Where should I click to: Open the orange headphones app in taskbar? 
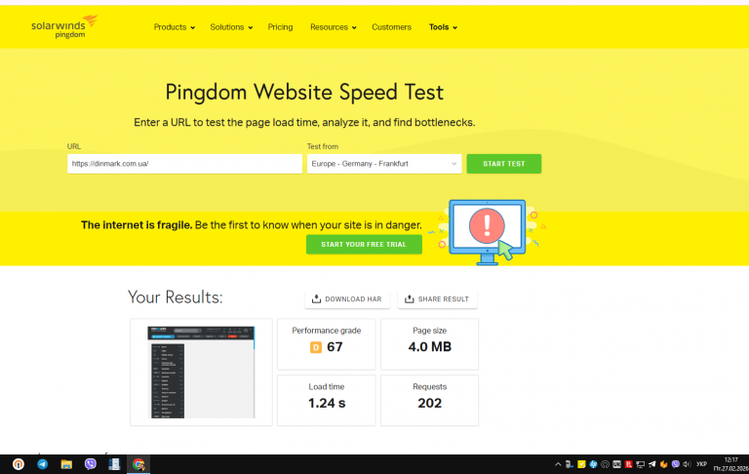point(19,464)
